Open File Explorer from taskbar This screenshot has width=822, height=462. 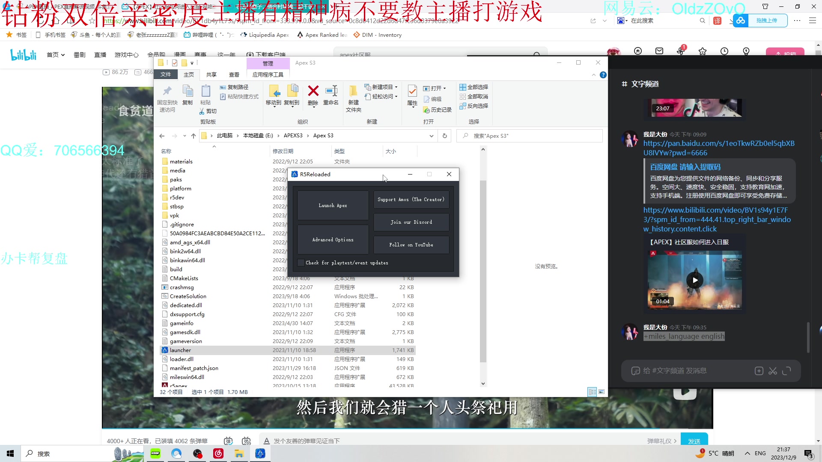point(239,453)
